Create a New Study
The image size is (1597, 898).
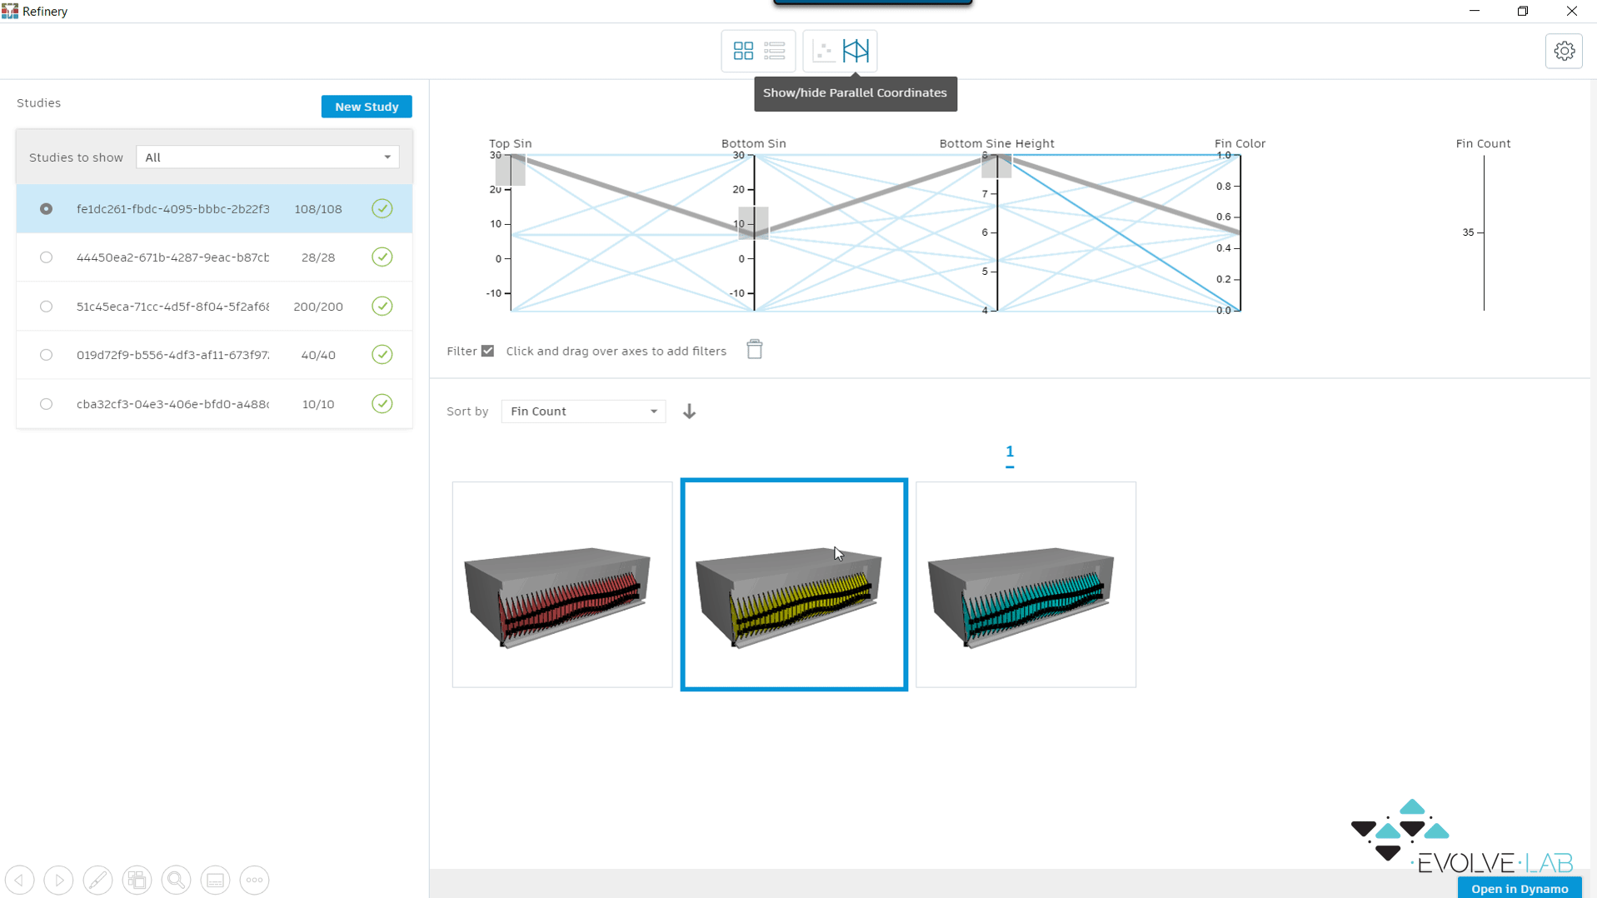(x=366, y=106)
